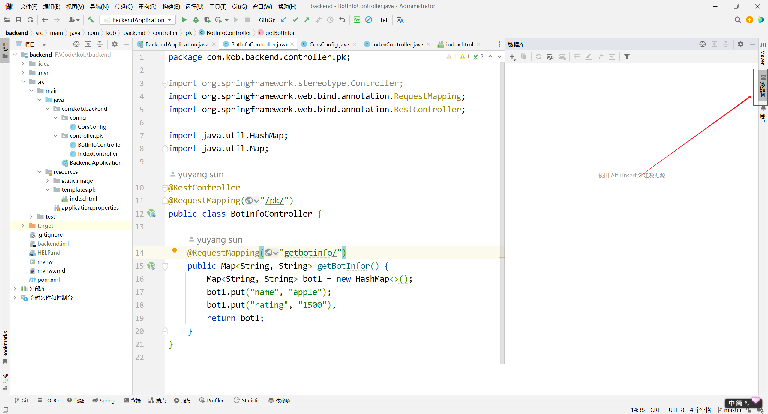Run the BackendApplication with green play icon
The width and height of the screenshot is (768, 414).
[x=184, y=20]
